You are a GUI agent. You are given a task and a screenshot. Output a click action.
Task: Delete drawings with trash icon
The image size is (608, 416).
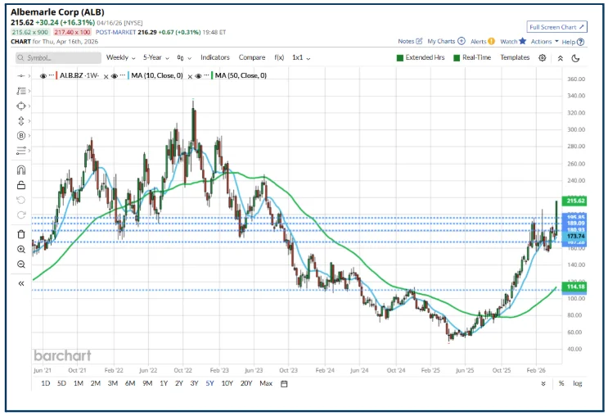tap(21, 234)
